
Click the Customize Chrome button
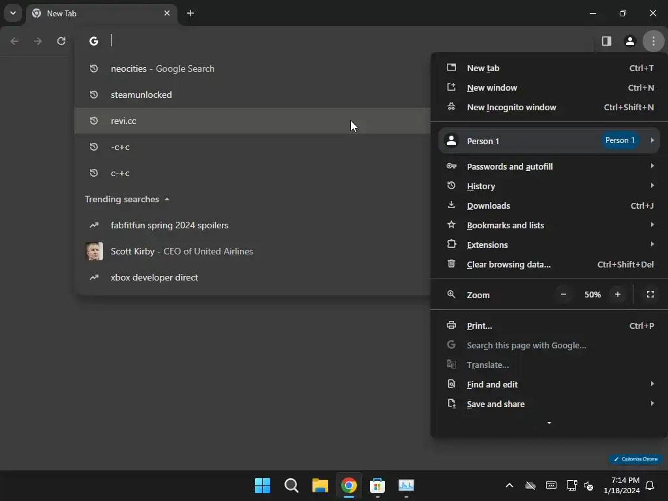tap(635, 459)
